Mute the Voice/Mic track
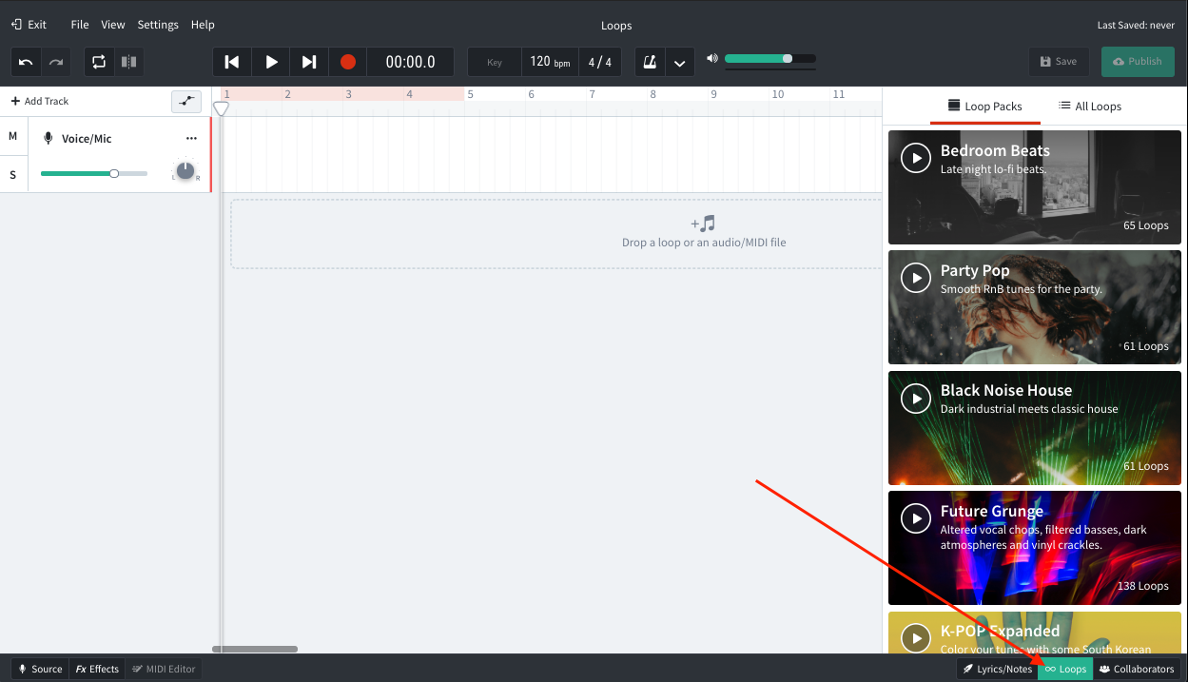This screenshot has height=682, width=1188. pyautogui.click(x=13, y=136)
